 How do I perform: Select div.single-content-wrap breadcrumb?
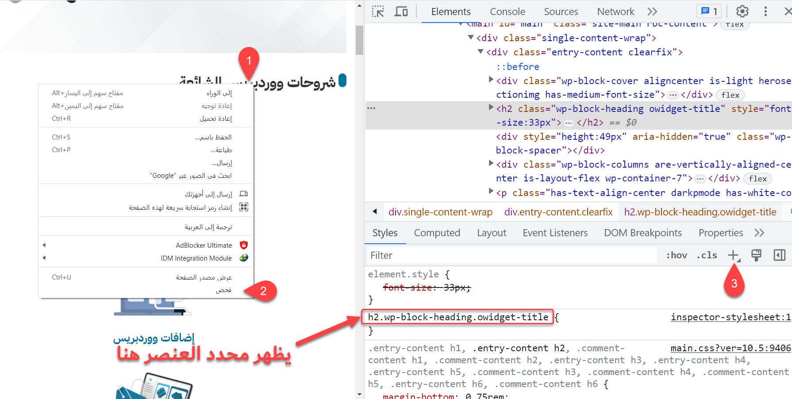click(440, 212)
